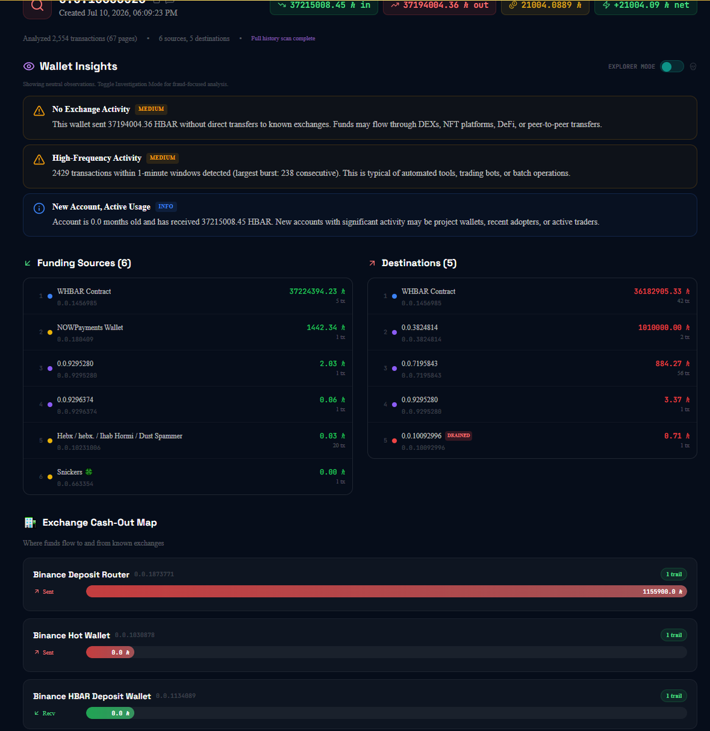This screenshot has width=710, height=731.
Task: Click the DRAINED badge
Action: [x=458, y=436]
